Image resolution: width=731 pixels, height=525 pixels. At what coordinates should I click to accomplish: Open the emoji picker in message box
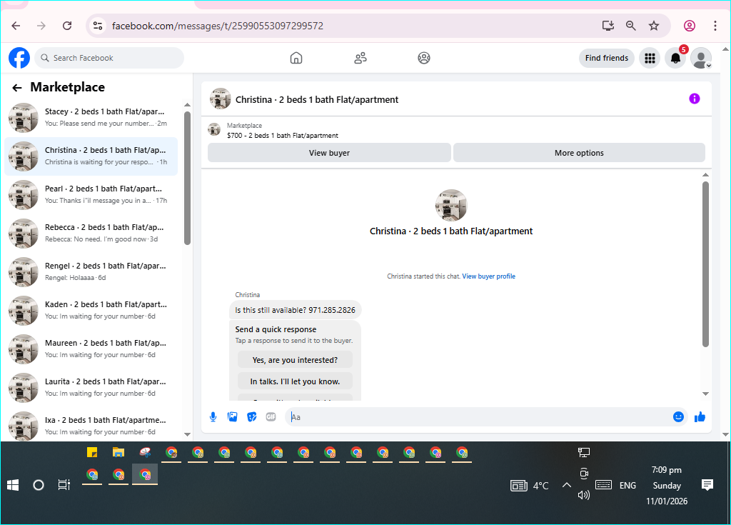678,416
